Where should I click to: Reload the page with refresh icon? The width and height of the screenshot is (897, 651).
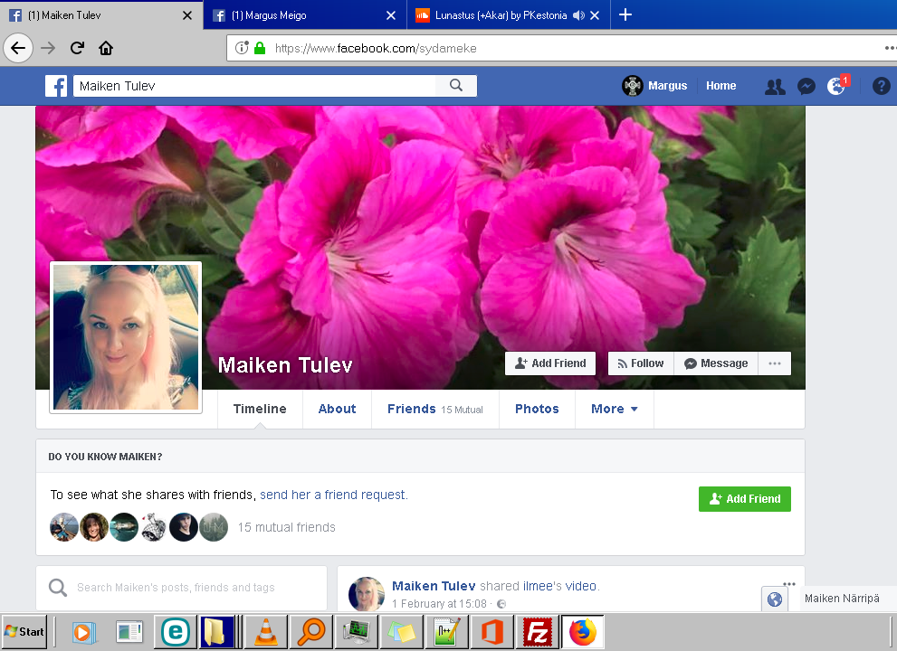(77, 48)
